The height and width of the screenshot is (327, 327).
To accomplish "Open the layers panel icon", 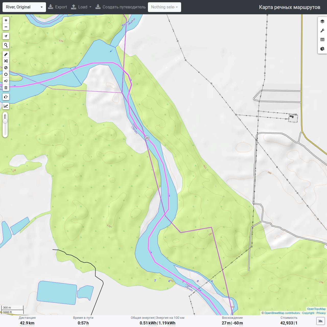I will (322, 21).
